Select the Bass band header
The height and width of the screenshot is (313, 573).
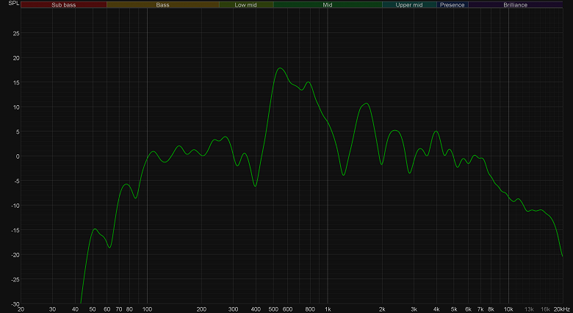tap(162, 4)
